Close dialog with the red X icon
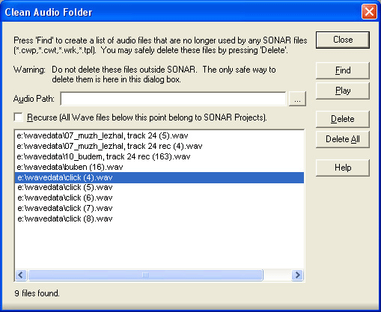 369,12
